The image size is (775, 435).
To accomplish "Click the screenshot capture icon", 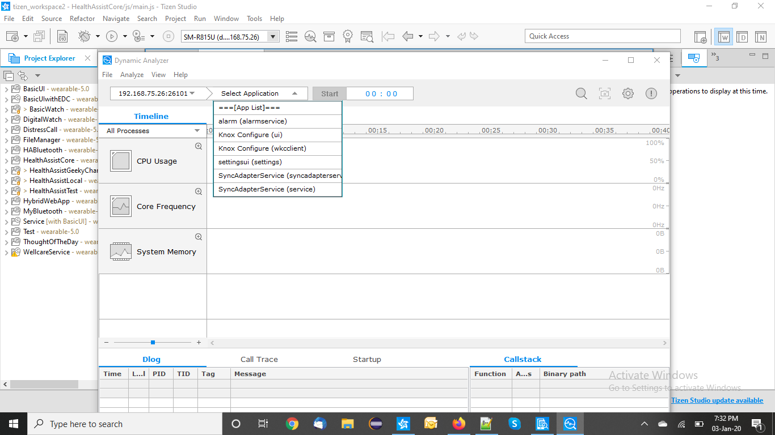I will pos(605,93).
